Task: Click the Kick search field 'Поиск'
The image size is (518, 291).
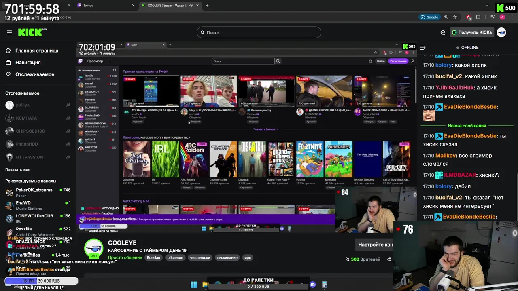Action: tap(259, 32)
